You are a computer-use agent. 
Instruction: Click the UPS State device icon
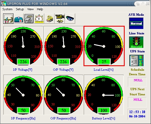pyautogui.click(x=136, y=60)
